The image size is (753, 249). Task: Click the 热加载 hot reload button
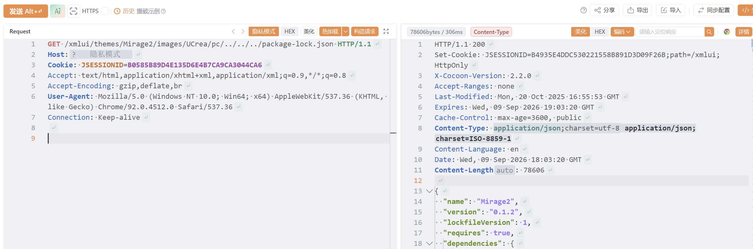(x=330, y=31)
